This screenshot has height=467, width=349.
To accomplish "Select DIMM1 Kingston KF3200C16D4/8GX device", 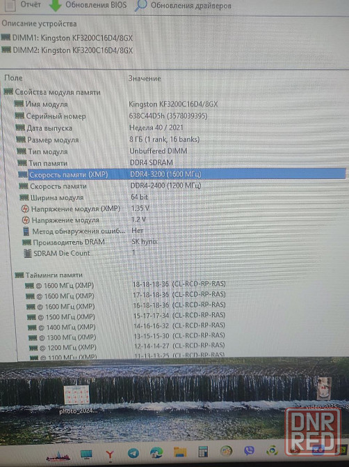I will 67,38.
